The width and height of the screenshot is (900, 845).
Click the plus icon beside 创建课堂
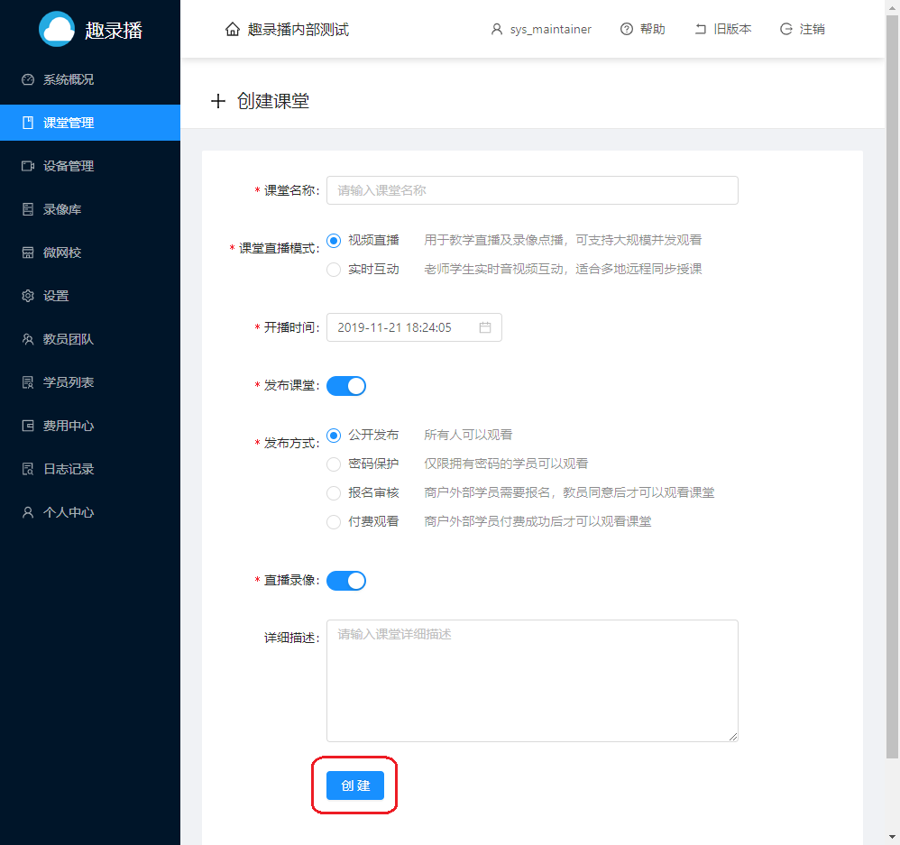click(x=218, y=102)
